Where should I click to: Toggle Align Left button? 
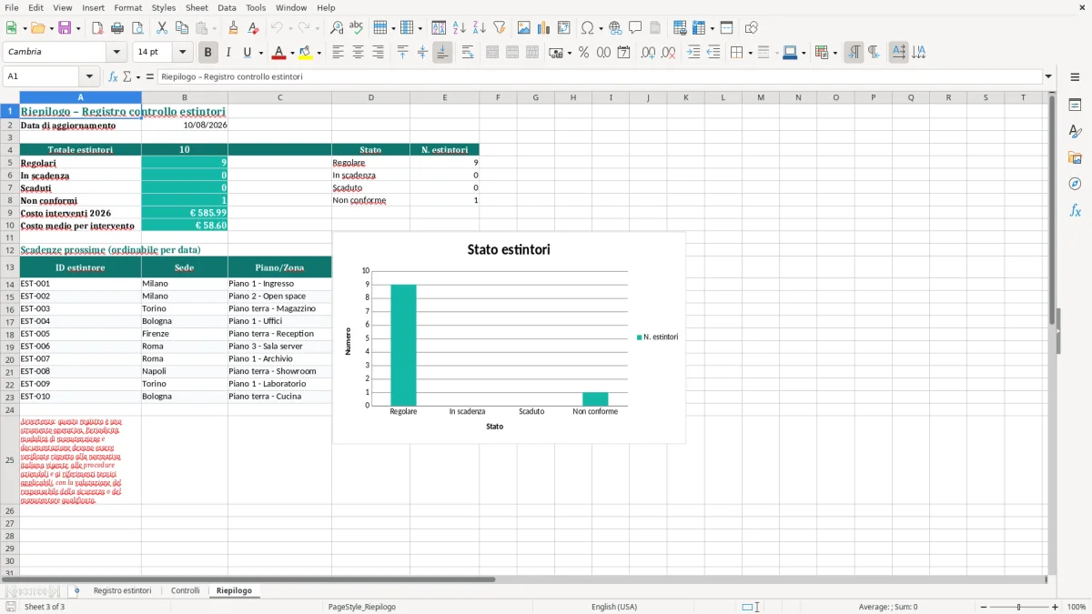(x=338, y=53)
